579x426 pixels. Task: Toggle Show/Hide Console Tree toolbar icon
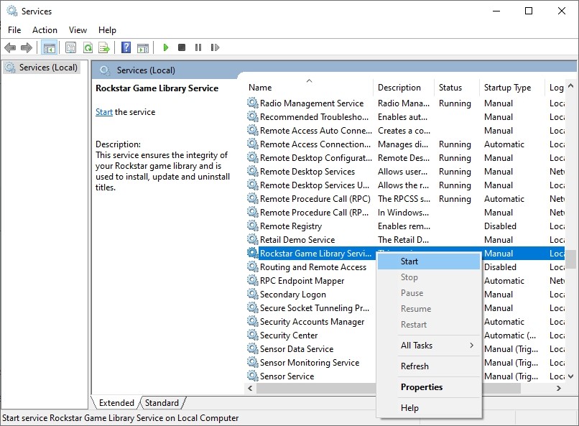(x=49, y=47)
